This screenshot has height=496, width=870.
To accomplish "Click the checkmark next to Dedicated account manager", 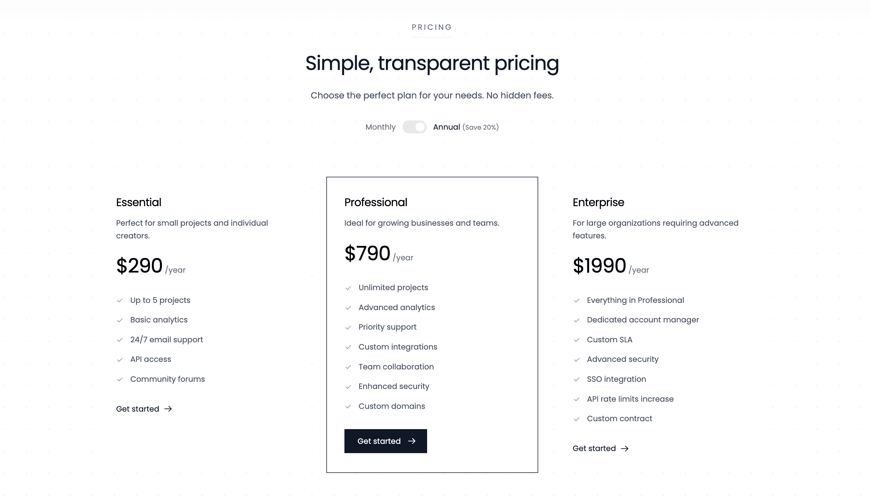I will (x=577, y=320).
